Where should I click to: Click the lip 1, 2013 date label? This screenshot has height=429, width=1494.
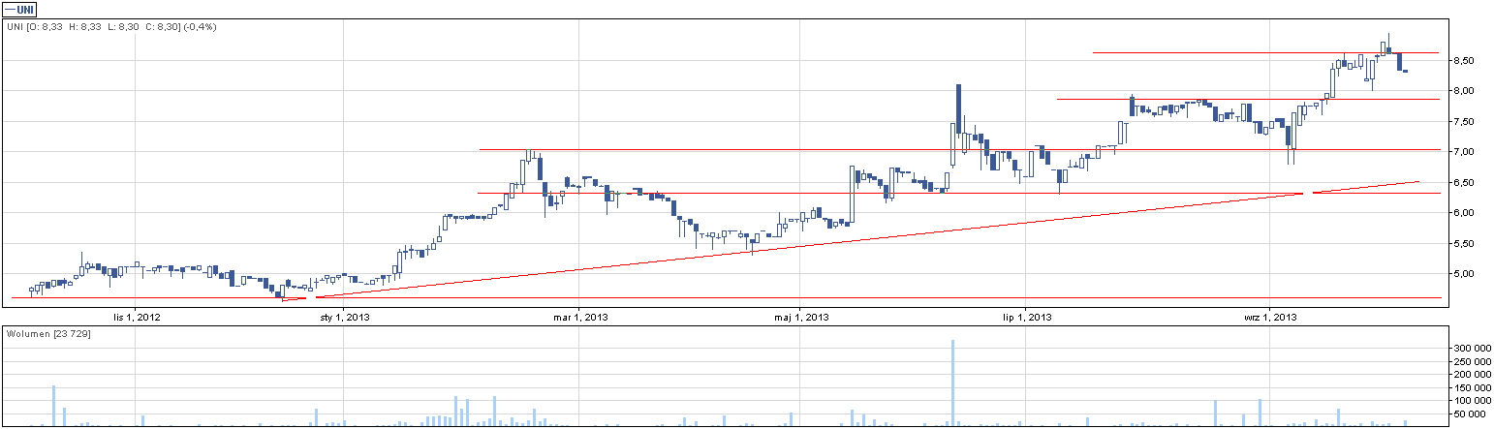tap(1026, 317)
